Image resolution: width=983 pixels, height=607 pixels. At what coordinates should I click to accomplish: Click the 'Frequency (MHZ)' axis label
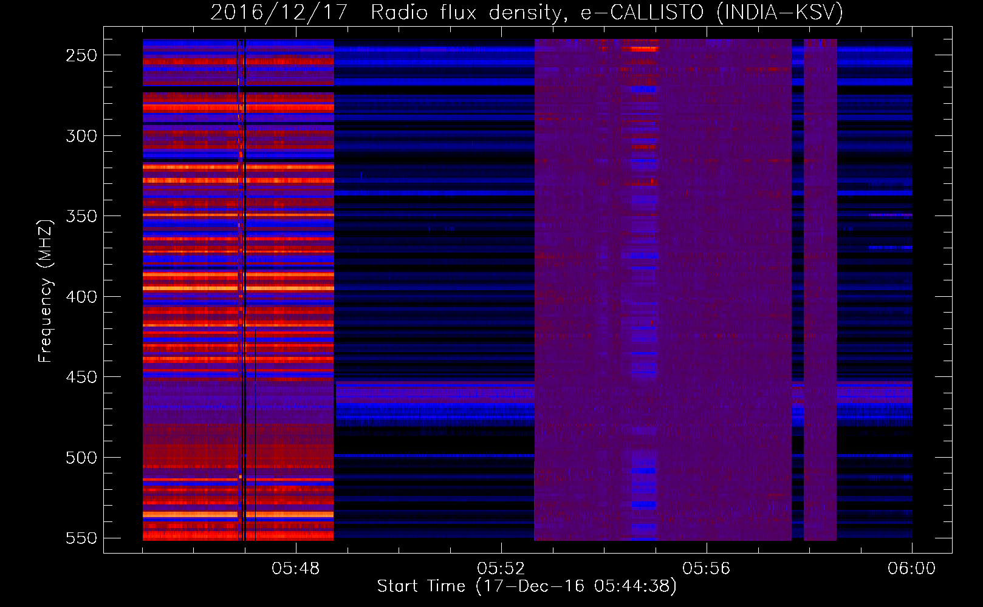(x=46, y=291)
